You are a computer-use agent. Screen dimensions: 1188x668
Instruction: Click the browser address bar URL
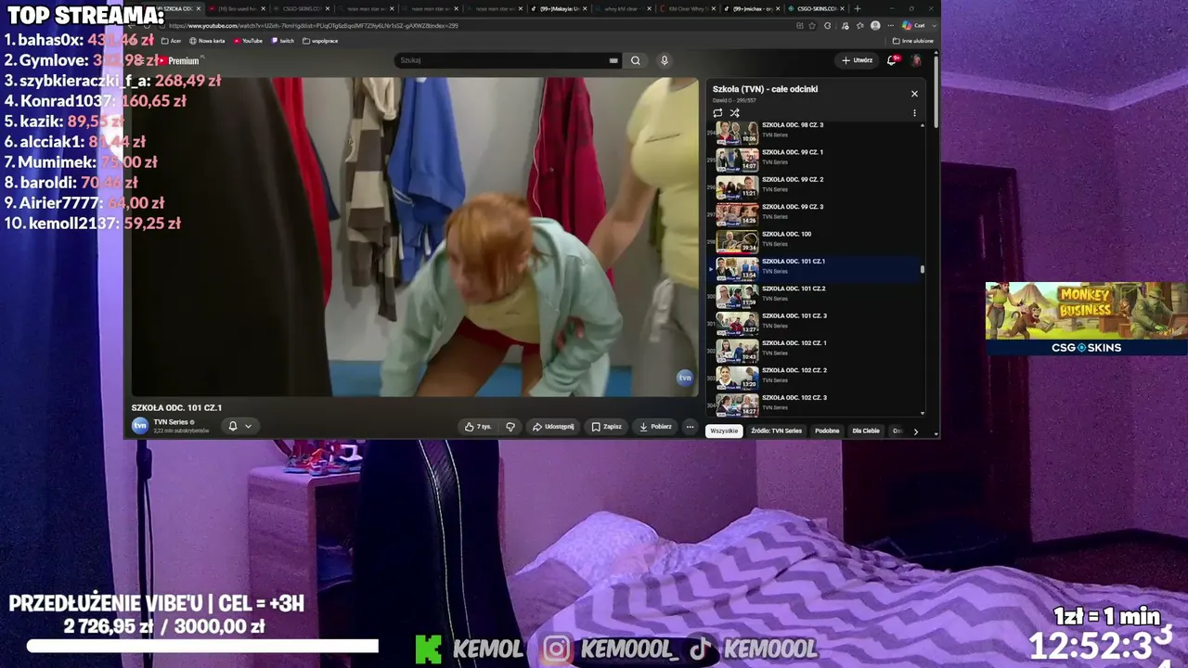point(314,26)
